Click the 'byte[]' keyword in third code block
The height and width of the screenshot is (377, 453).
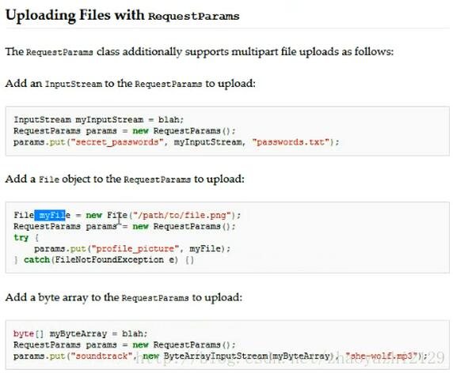[x=29, y=334]
